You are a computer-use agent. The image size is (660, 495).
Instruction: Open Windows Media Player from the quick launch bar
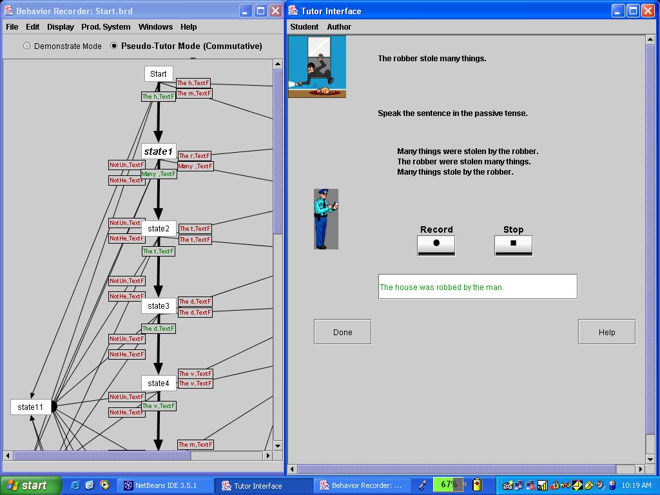pos(104,485)
